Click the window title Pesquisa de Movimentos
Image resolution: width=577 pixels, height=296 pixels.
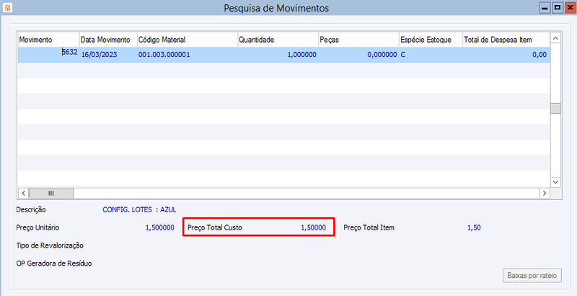click(x=276, y=8)
